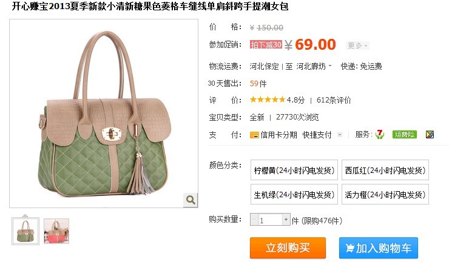Choose the 活力橙 color option
Screen dimensions: 449x267
pyautogui.click(x=385, y=194)
